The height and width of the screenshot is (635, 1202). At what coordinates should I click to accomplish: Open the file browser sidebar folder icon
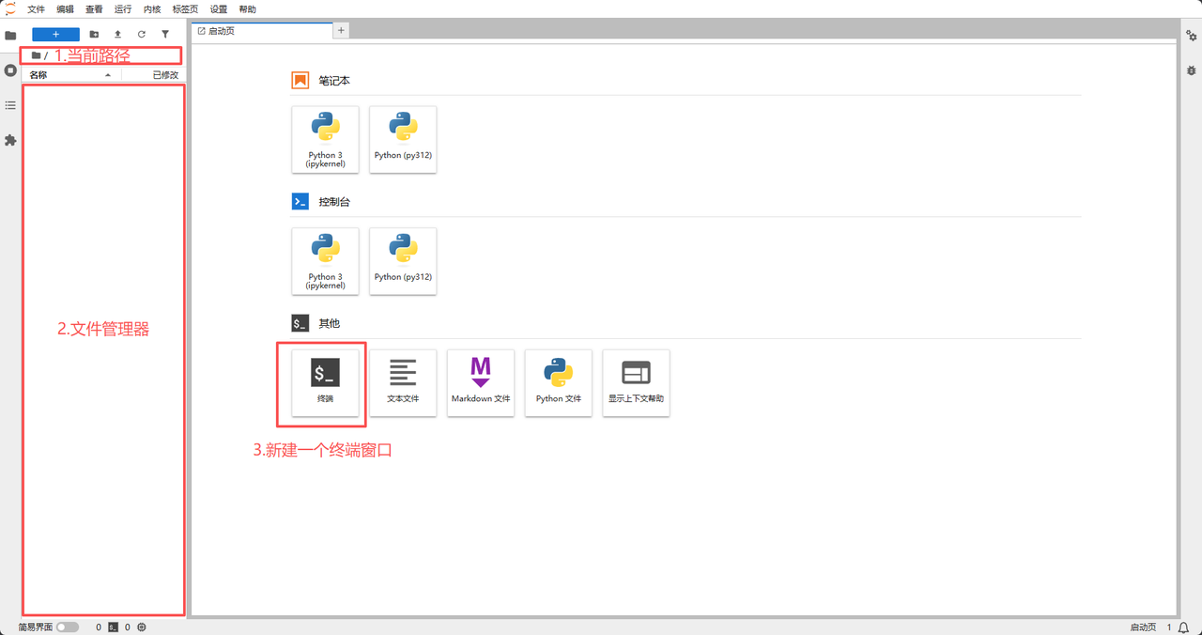[10, 36]
